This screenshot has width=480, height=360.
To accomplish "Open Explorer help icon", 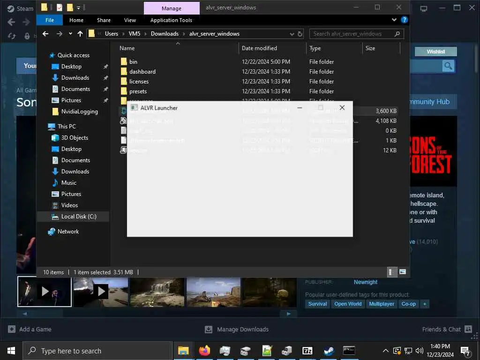I will pyautogui.click(x=405, y=20).
